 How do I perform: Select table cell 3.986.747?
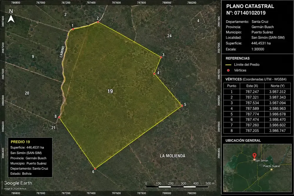(278, 131)
